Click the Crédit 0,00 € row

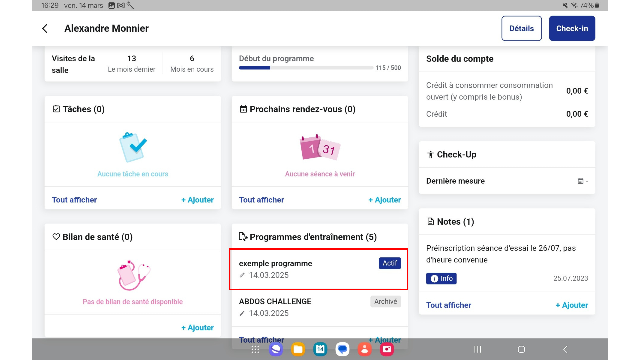click(x=507, y=114)
